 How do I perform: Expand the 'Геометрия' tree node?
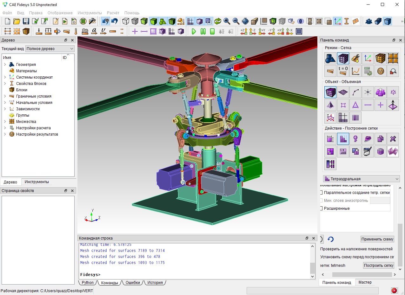[x=5, y=65]
